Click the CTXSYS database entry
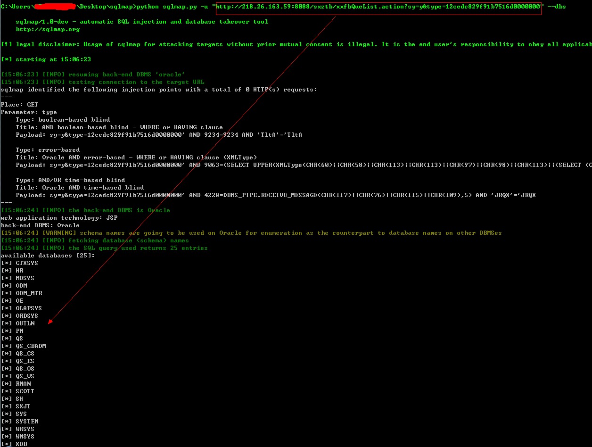Screen dimensions: 592x447 pos(19,263)
